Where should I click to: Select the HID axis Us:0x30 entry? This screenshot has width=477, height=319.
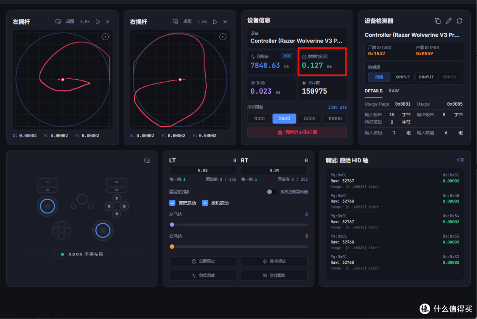(395, 201)
